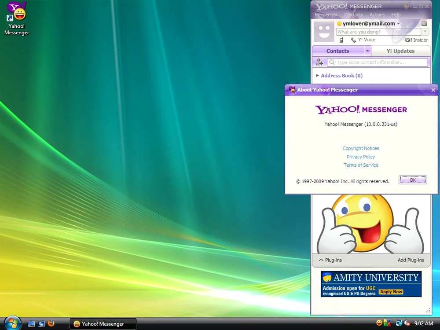Expand the Address Book group
Image resolution: width=440 pixels, height=330 pixels.
pyautogui.click(x=317, y=76)
